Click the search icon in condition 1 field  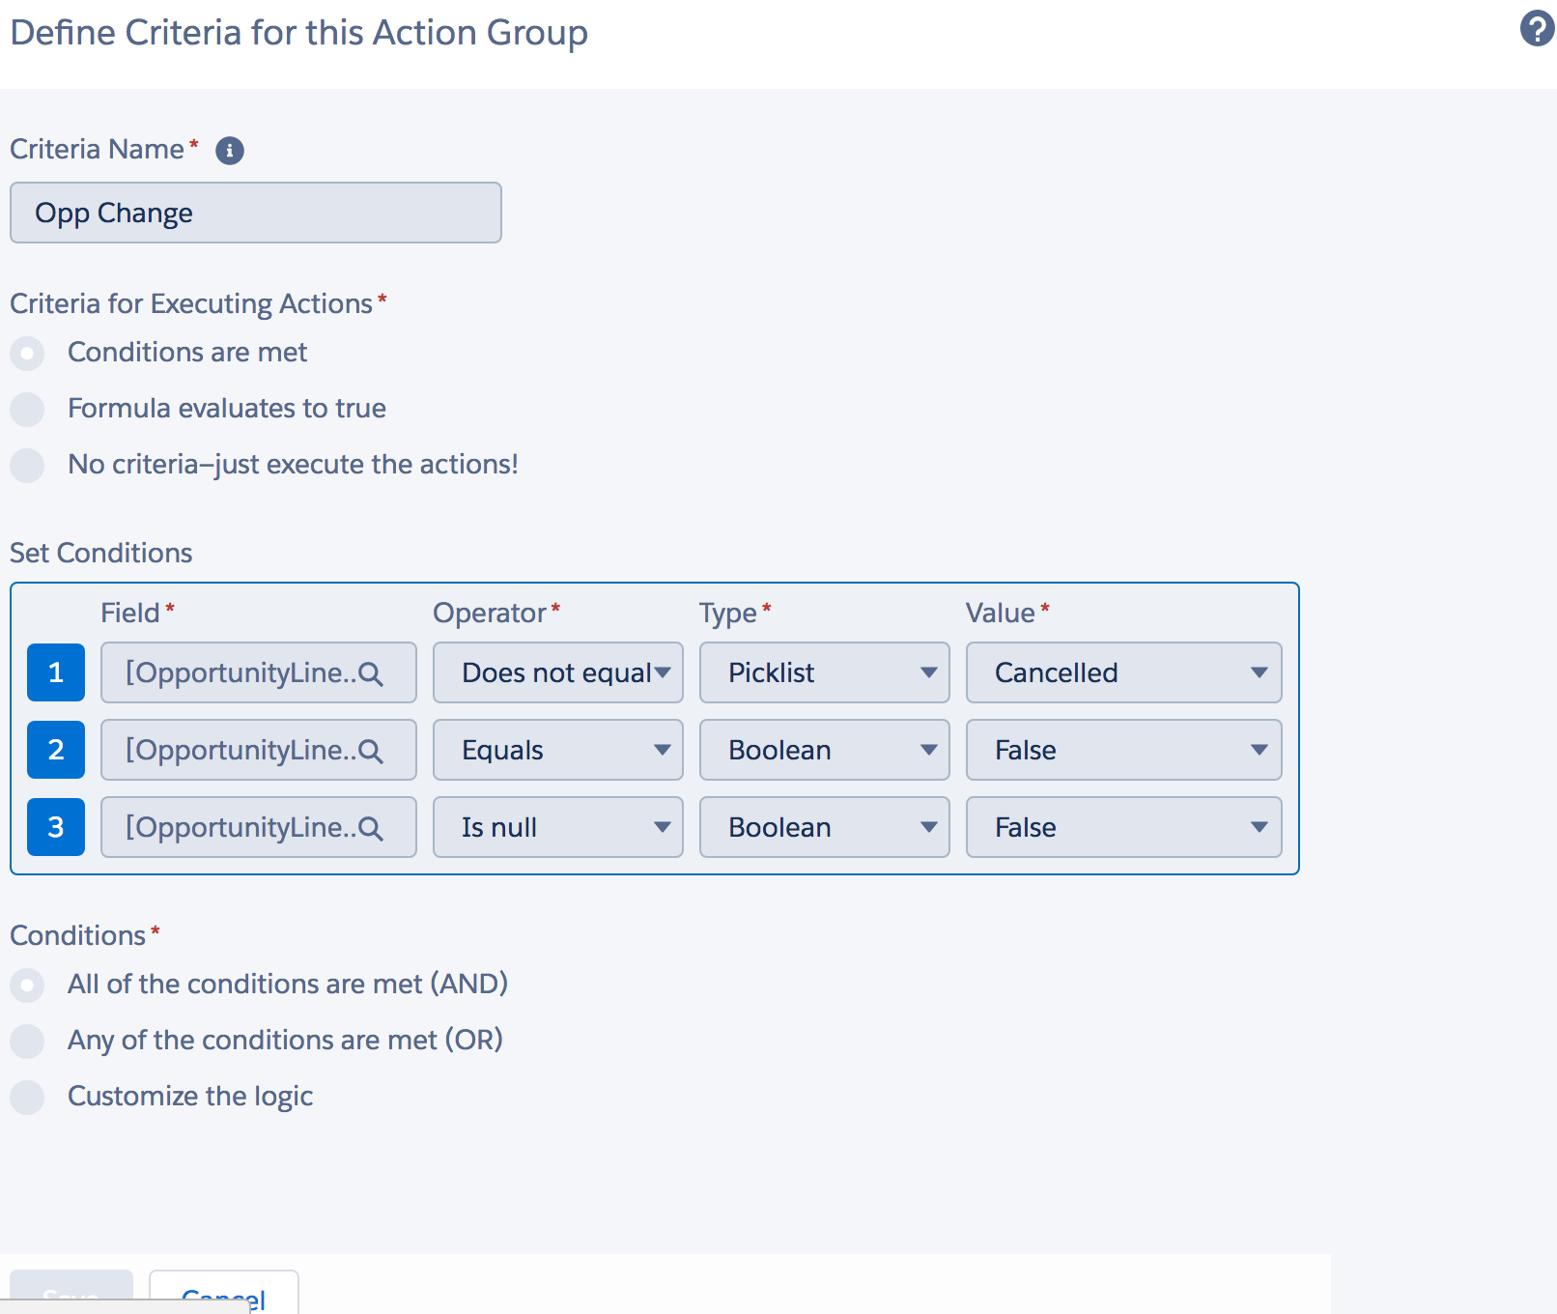pos(371,673)
